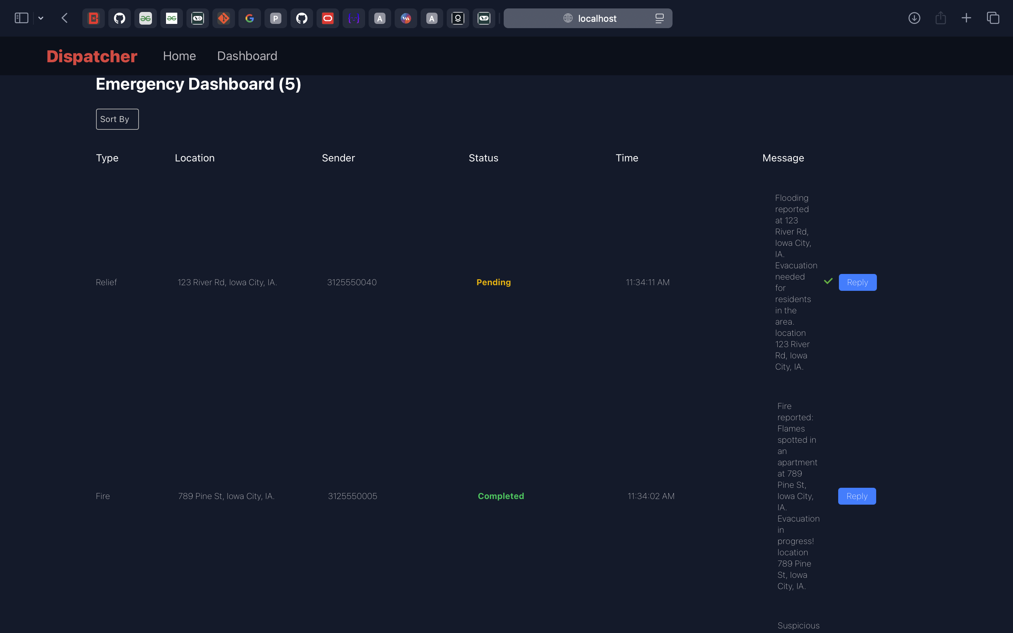1013x633 pixels.
Task: Navigate to the Home menu item
Action: 179,56
